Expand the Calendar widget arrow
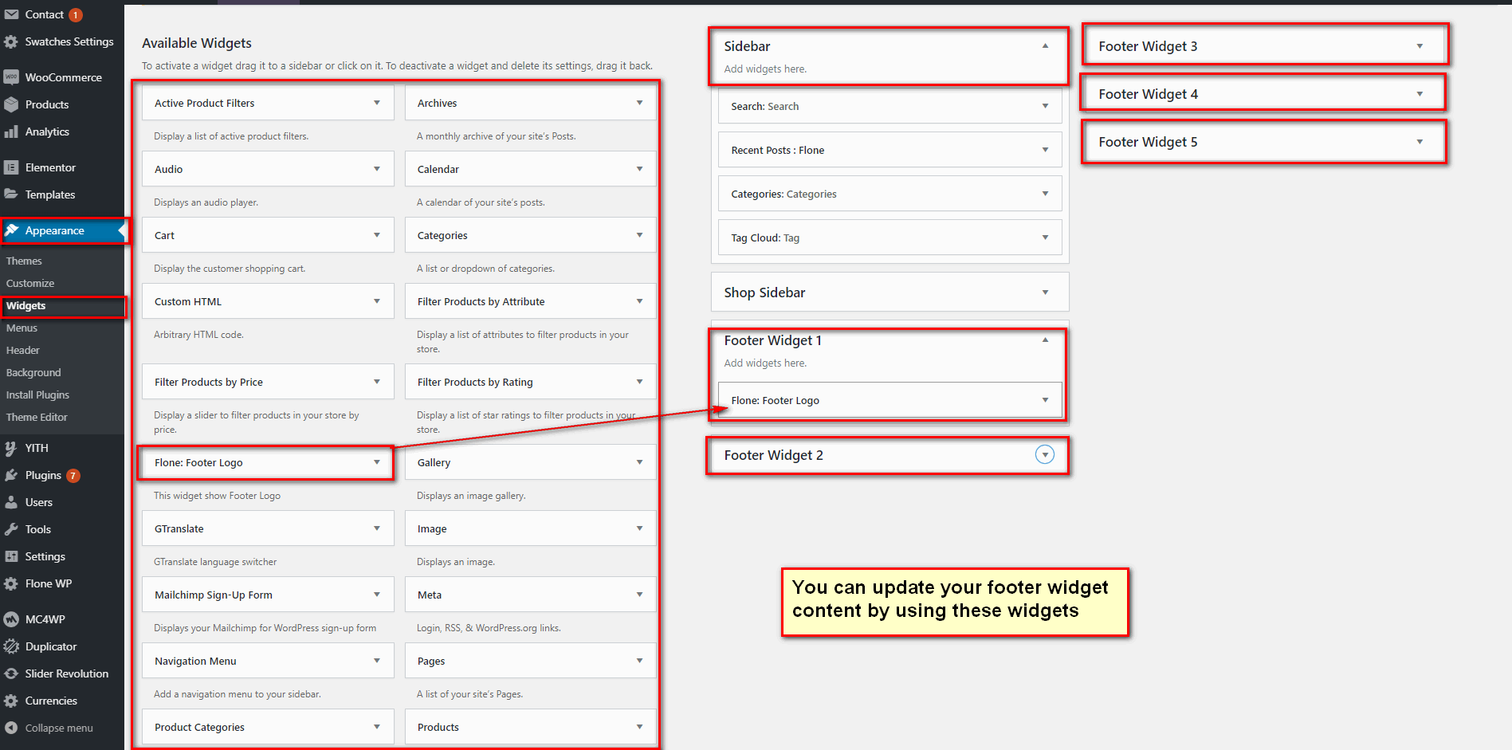The height and width of the screenshot is (750, 1512). (639, 169)
